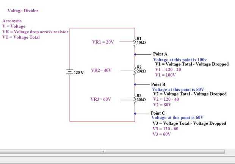Click the 'V2 = 80V' result

coord(162,105)
